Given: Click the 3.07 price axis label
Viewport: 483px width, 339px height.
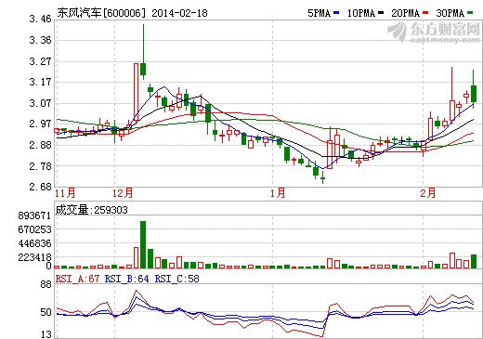Looking at the screenshot, I should [40, 103].
